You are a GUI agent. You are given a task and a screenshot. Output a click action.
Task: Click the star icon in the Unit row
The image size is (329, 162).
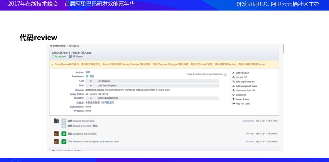coord(91,86)
